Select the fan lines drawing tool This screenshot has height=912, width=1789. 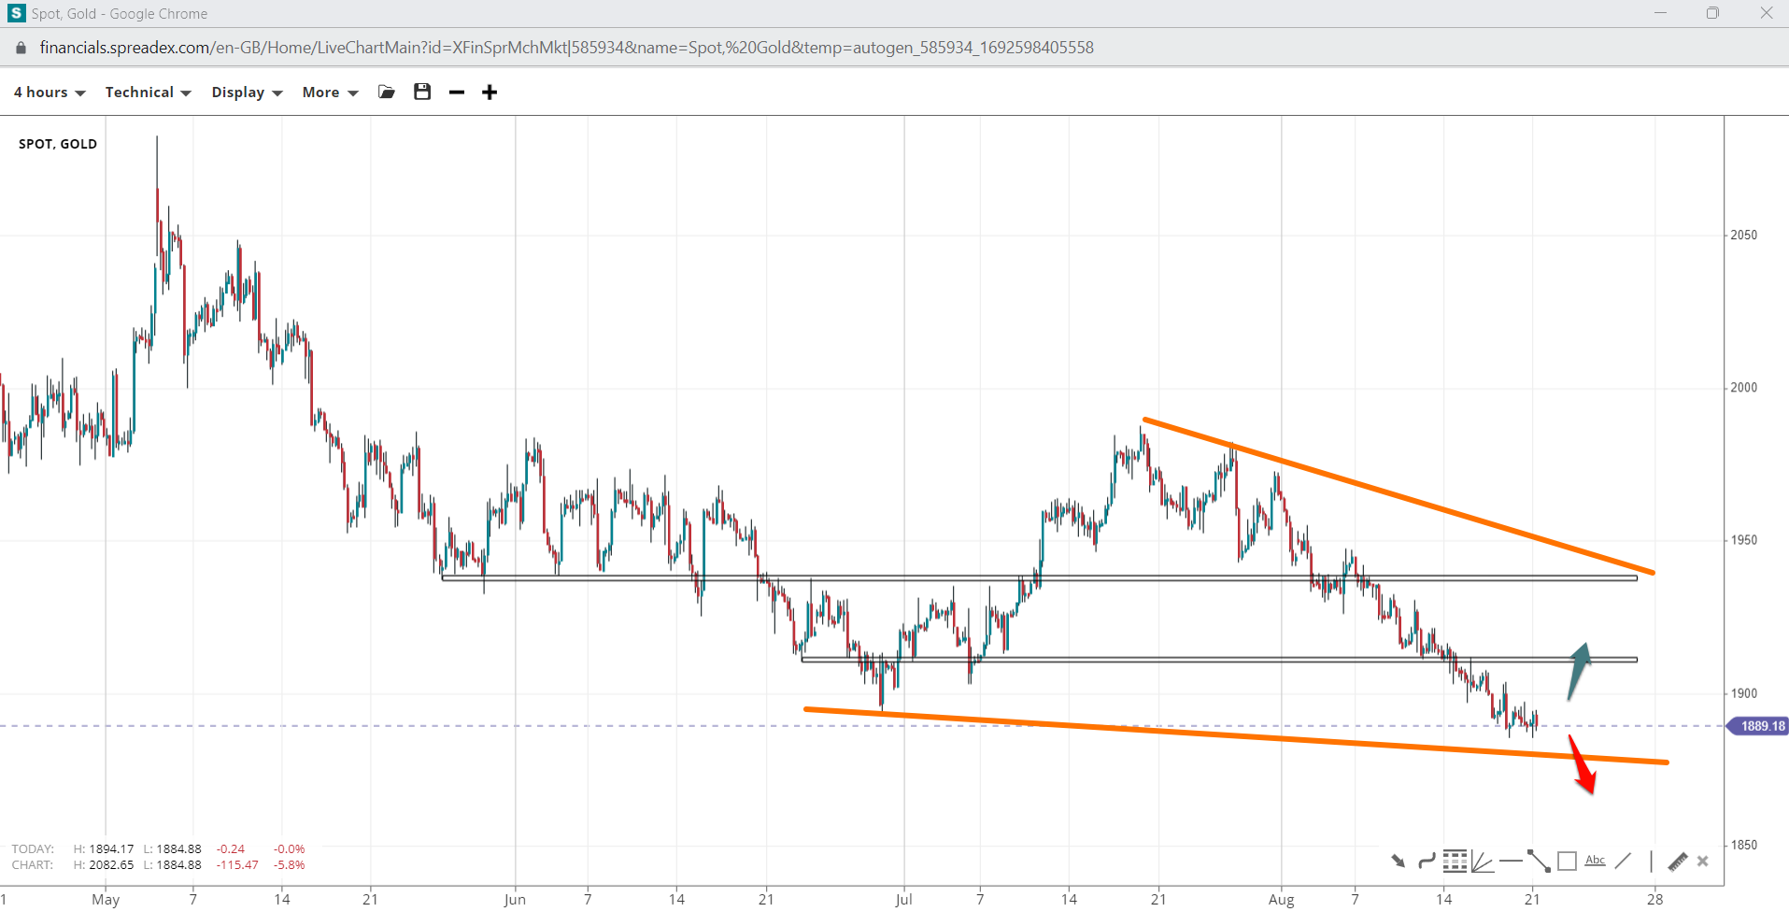pos(1483,861)
